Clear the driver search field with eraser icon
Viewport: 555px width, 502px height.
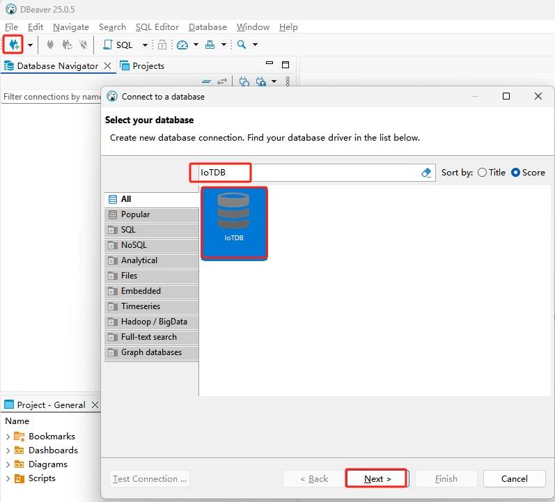tap(427, 173)
